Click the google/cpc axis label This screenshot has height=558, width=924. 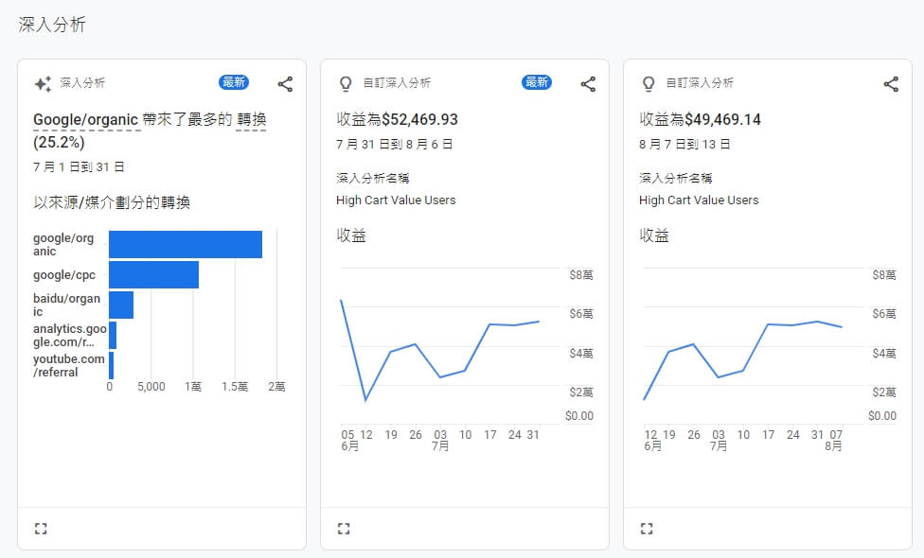(x=64, y=275)
